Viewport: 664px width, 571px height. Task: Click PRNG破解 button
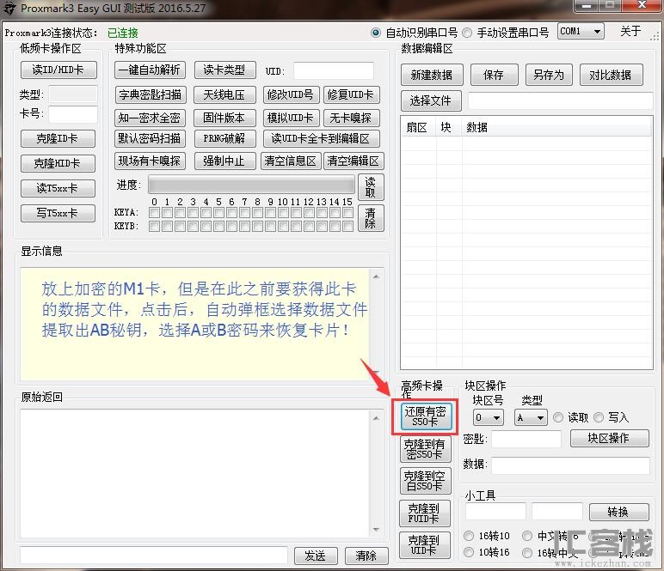click(x=224, y=138)
